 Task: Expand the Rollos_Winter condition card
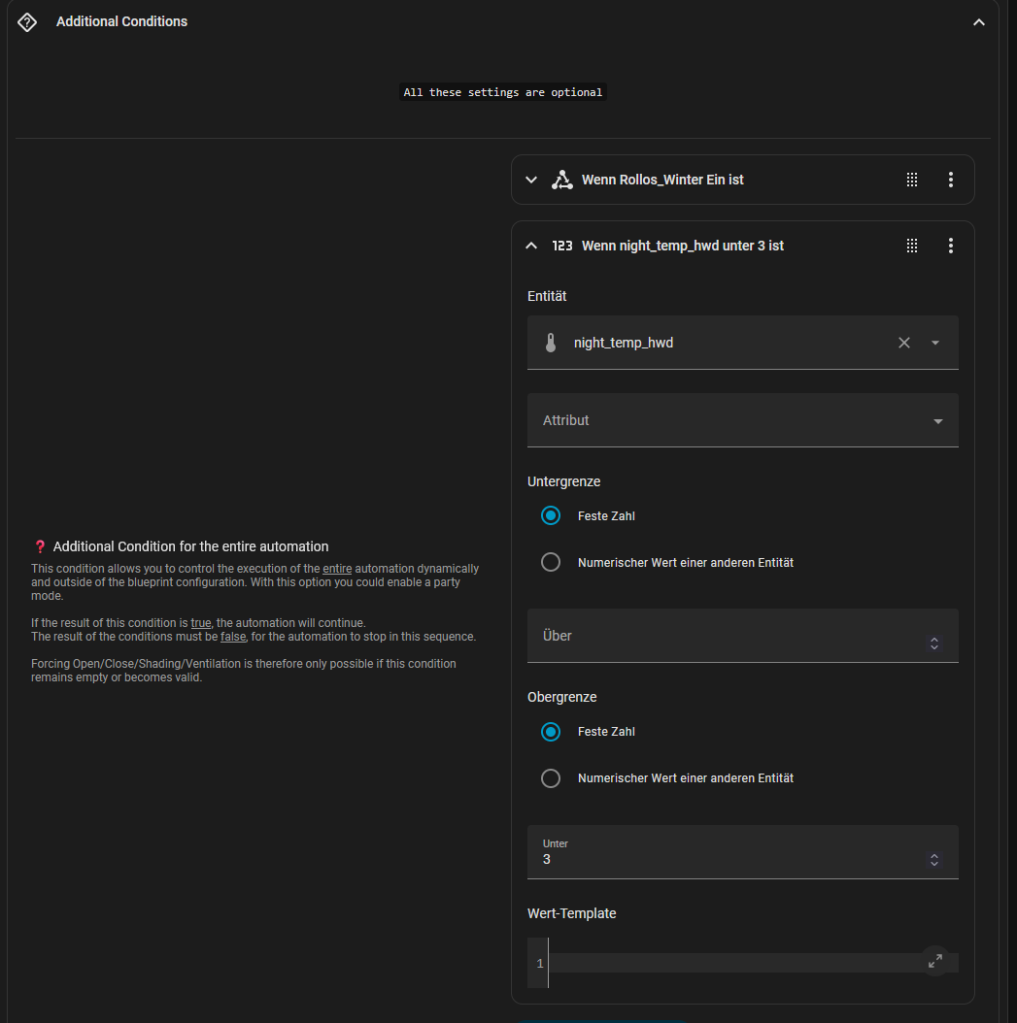click(531, 180)
